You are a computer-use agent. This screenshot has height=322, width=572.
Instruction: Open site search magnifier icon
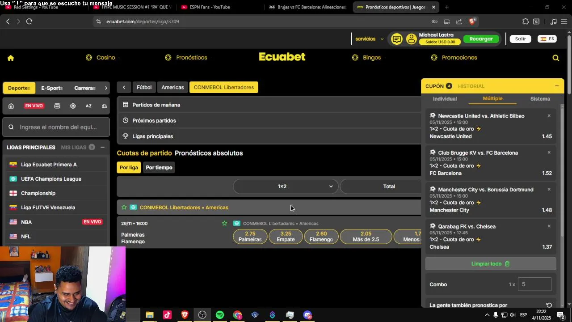[556, 58]
